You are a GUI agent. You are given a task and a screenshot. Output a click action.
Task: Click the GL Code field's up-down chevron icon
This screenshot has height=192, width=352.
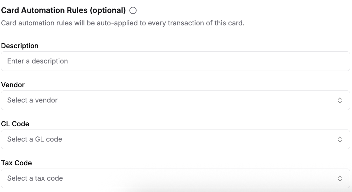(x=340, y=139)
